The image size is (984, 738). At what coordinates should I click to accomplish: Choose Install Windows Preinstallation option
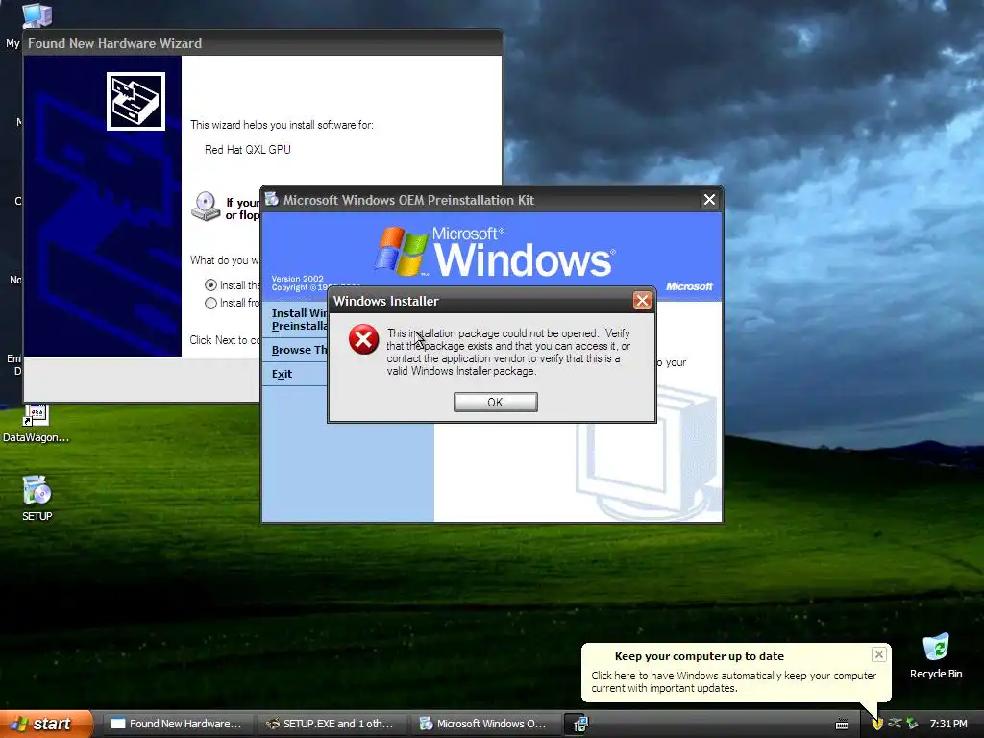300,319
